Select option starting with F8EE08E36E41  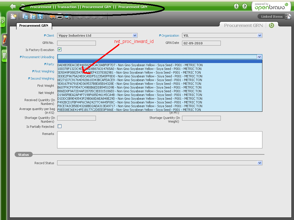point(160,110)
